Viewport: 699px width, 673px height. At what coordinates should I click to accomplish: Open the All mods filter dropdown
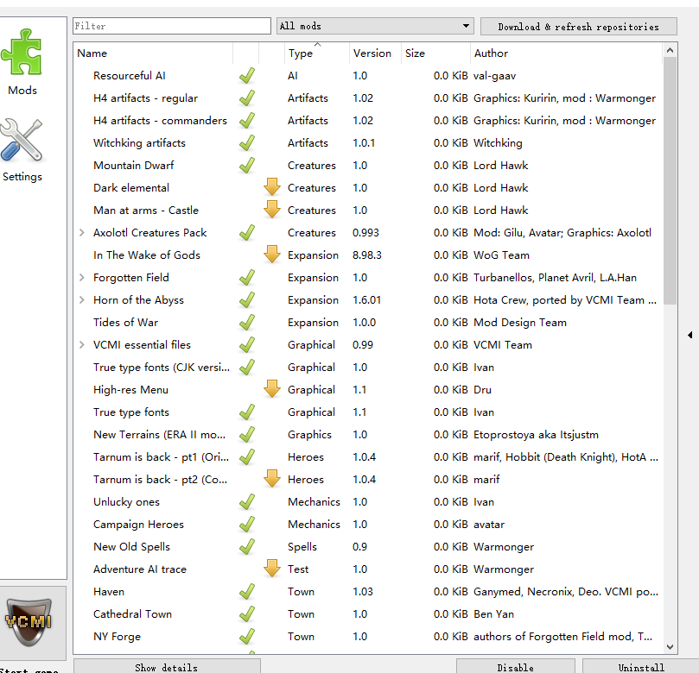click(375, 26)
